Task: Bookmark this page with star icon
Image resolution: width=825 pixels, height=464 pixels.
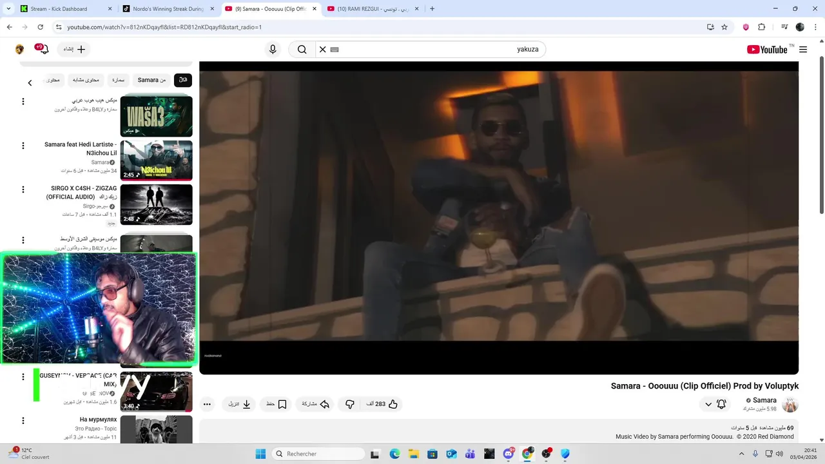Action: (x=724, y=27)
